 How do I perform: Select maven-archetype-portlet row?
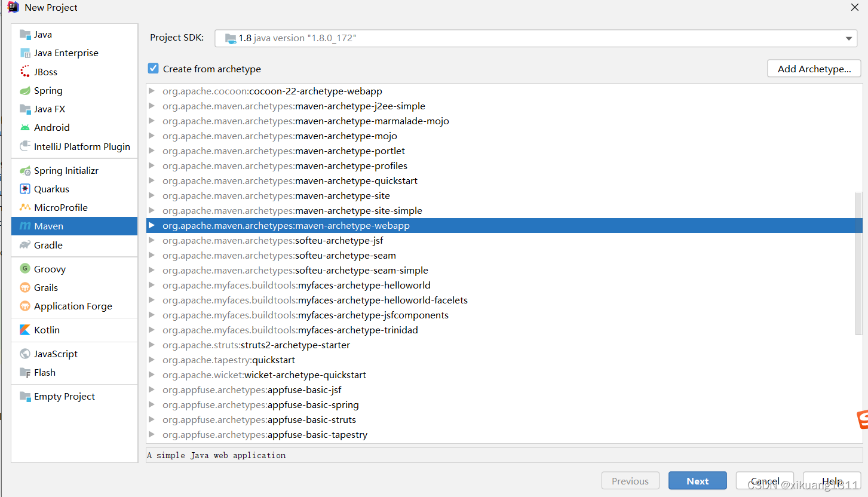coord(504,151)
